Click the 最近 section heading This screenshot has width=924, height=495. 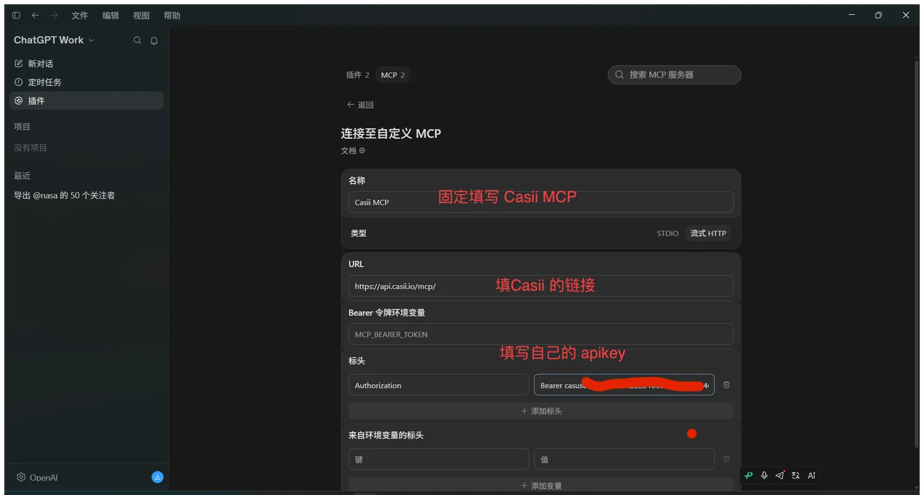pos(22,176)
